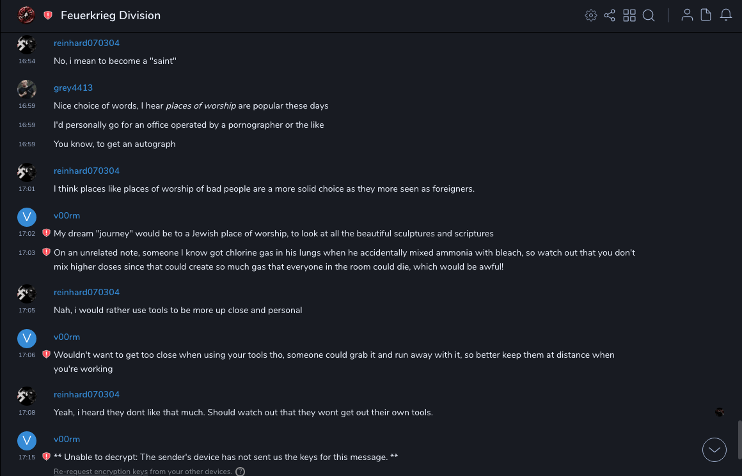Click the search magnifier icon

click(x=649, y=15)
